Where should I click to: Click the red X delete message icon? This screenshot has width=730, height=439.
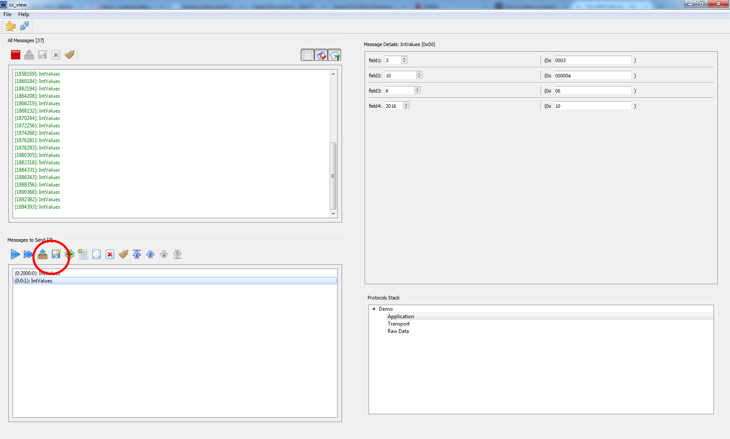pyautogui.click(x=110, y=254)
